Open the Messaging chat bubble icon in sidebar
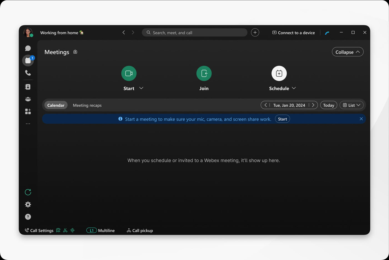Viewport: 389px width, 260px height. click(28, 48)
